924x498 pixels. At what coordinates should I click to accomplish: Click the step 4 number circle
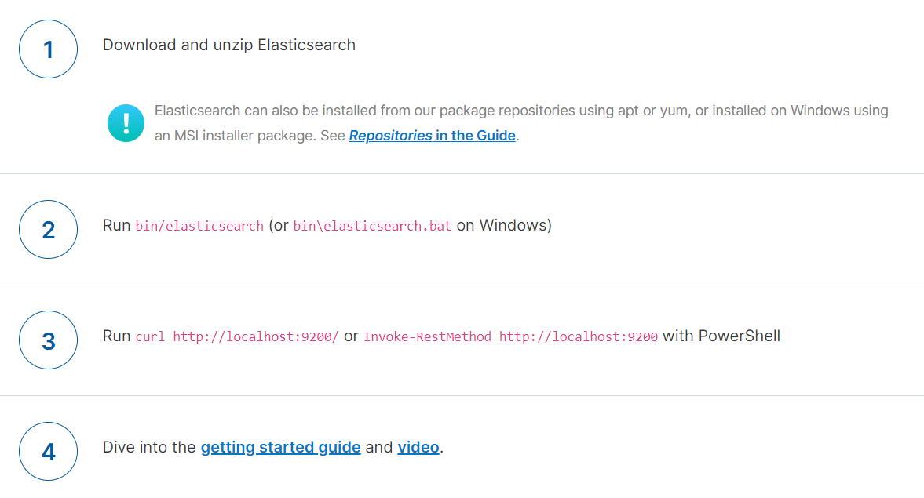click(48, 451)
